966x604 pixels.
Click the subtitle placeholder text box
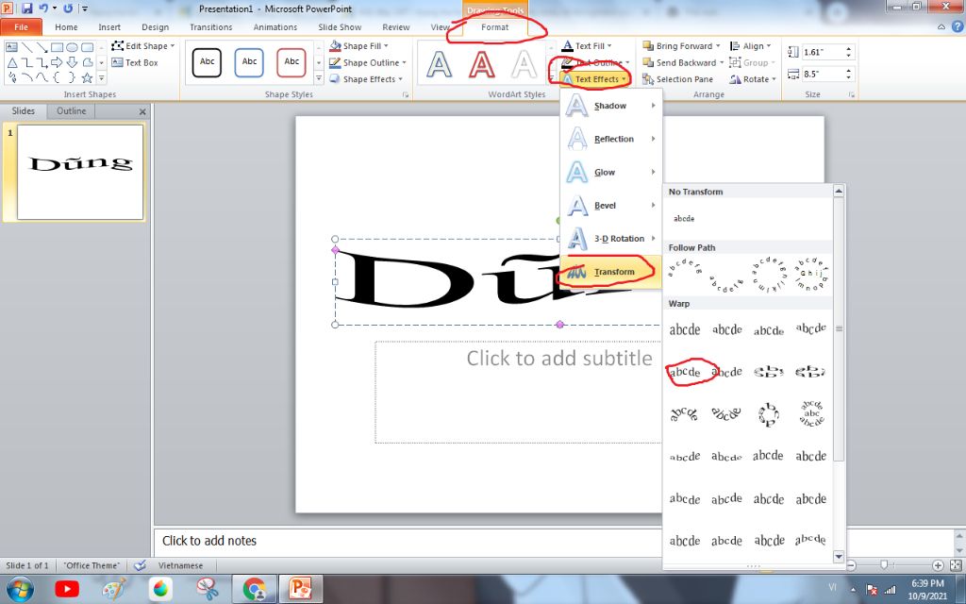coord(518,392)
